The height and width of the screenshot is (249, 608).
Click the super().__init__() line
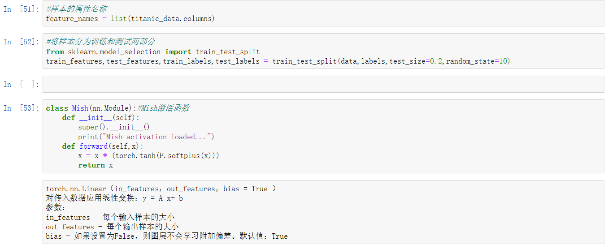coord(114,127)
